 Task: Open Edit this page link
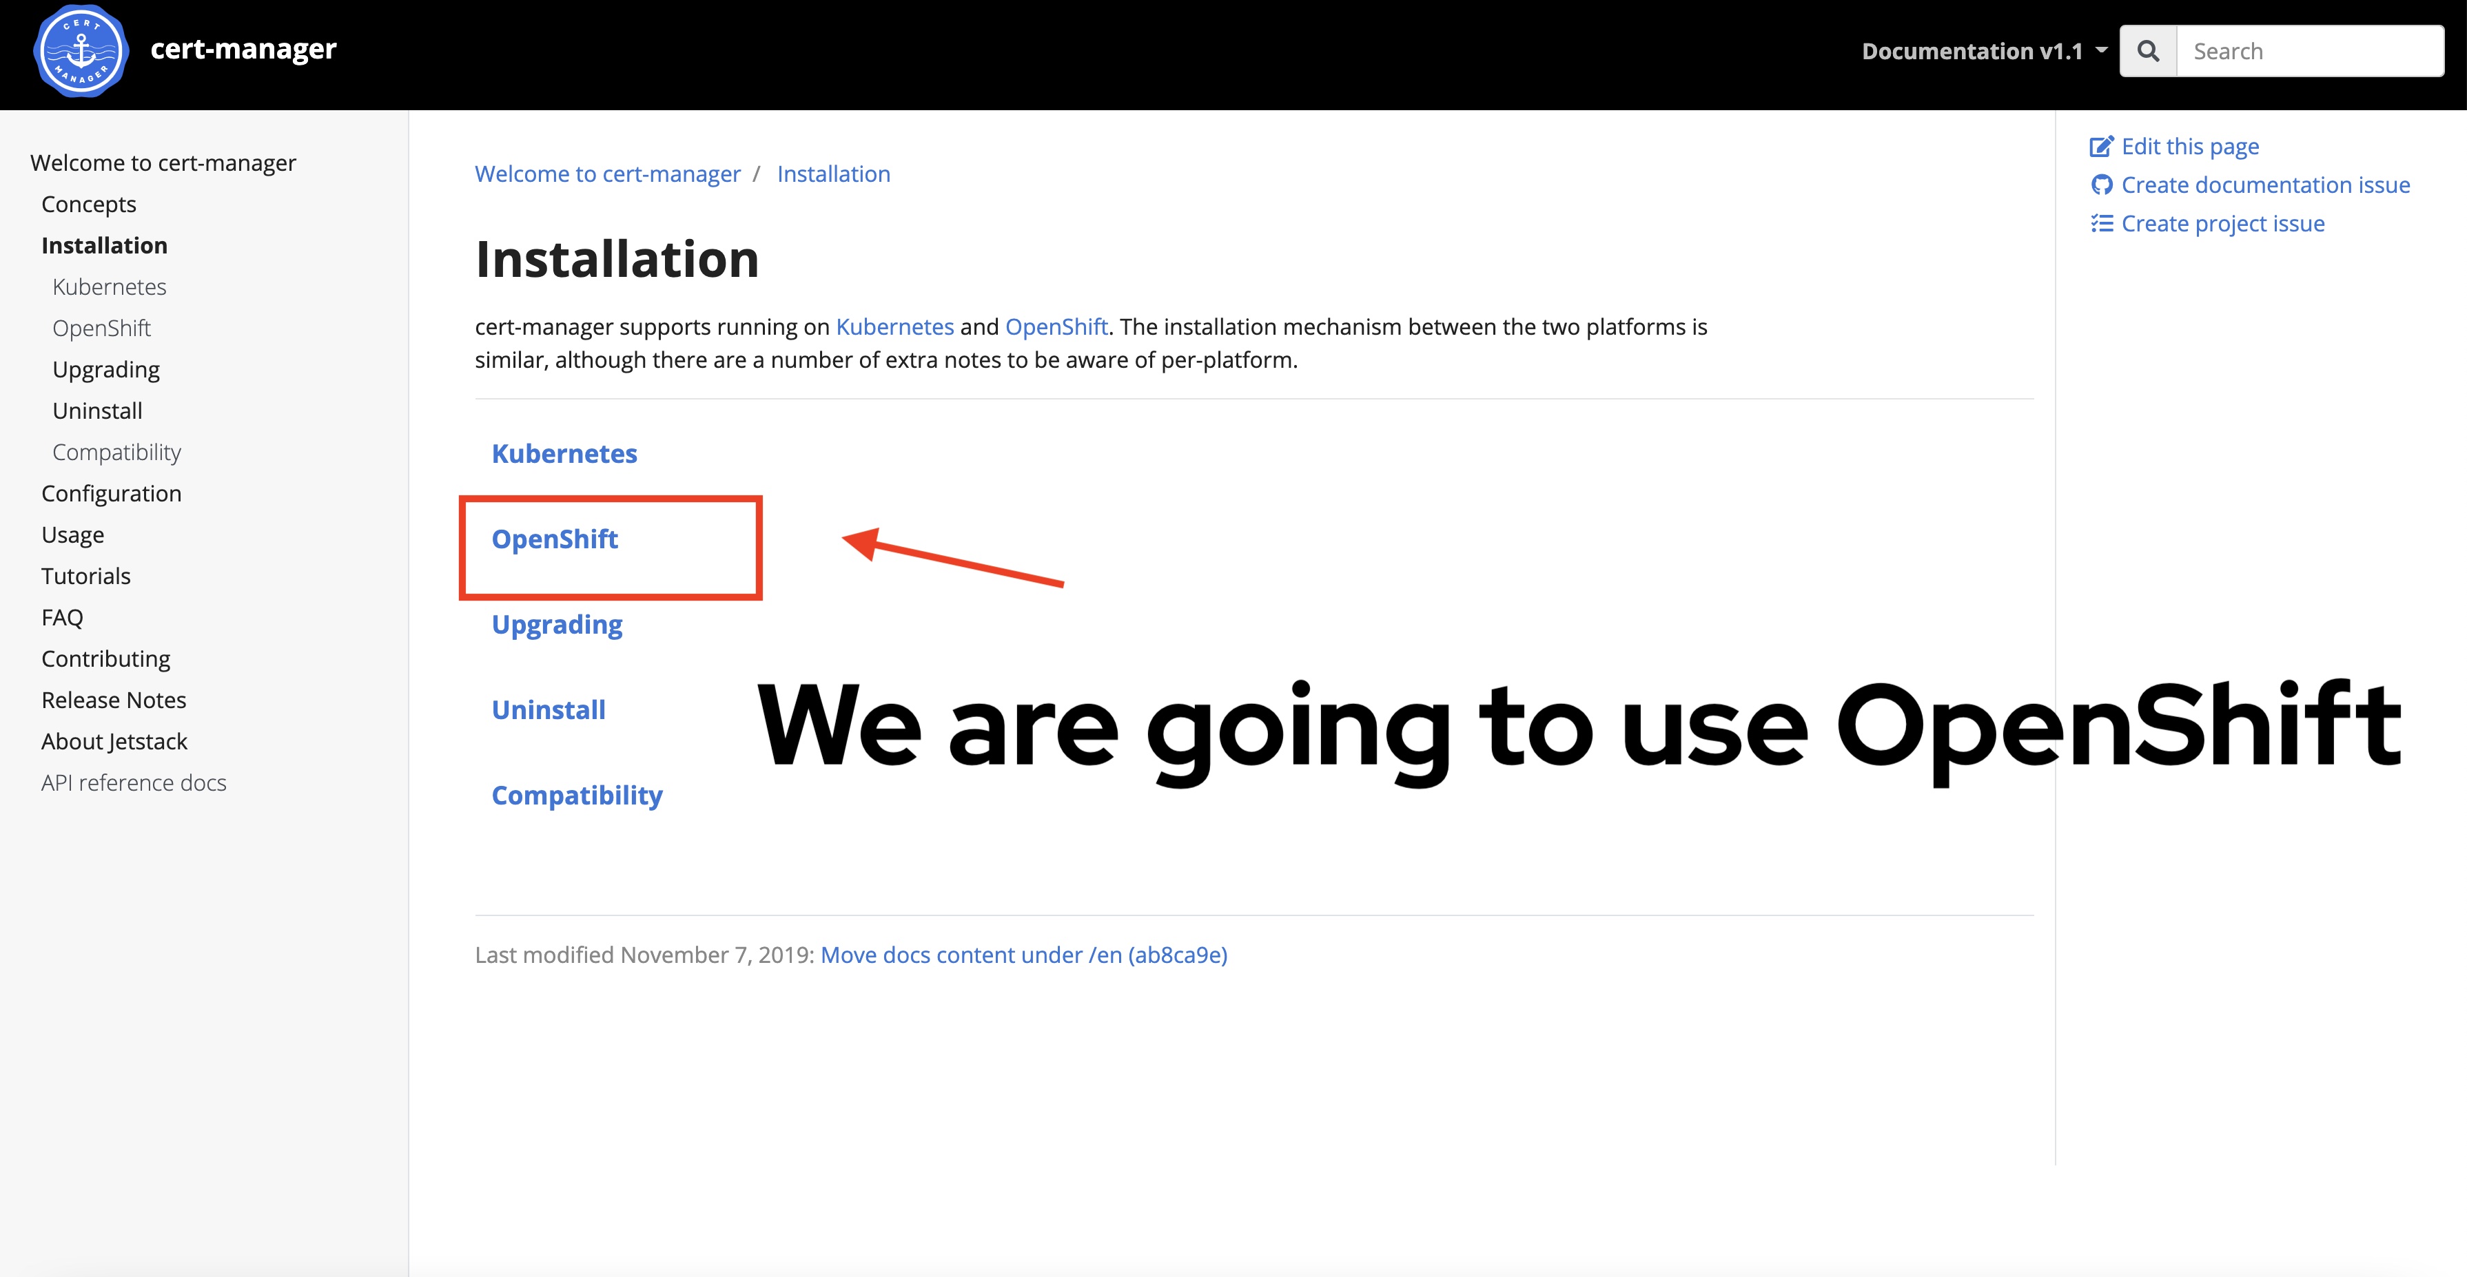pyautogui.click(x=2189, y=147)
